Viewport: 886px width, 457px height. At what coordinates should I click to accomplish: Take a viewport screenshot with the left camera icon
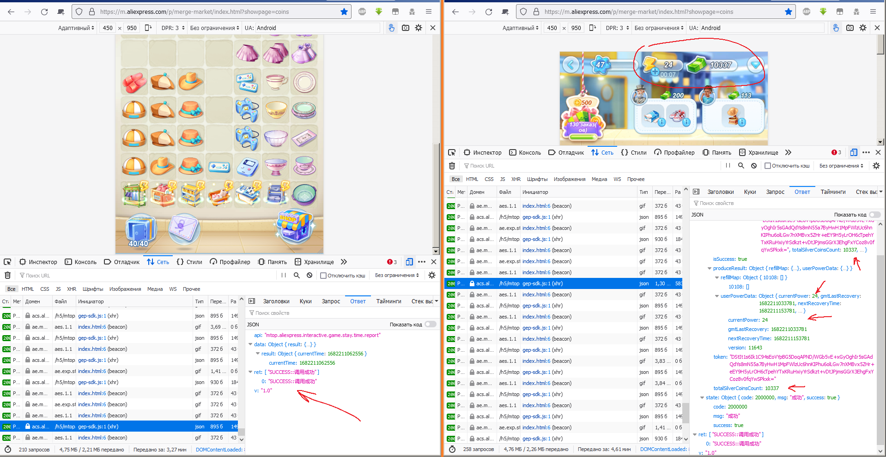tap(405, 28)
